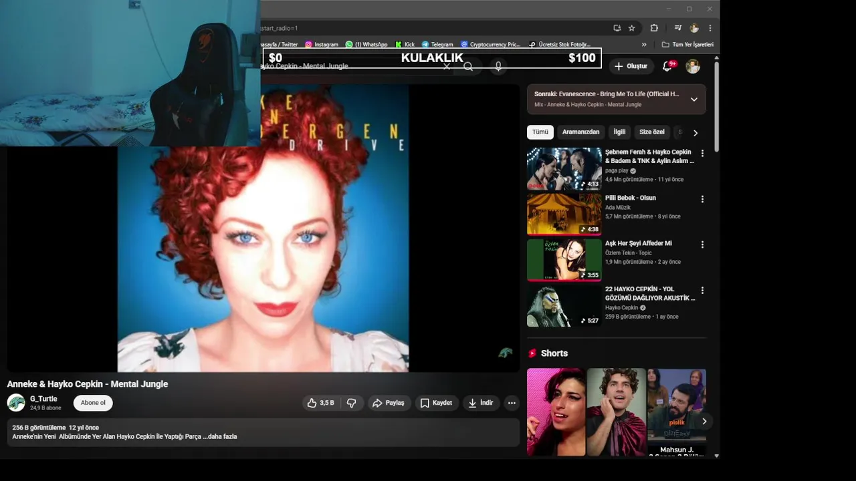Click the Oluştur create button
856x481 pixels.
point(631,66)
